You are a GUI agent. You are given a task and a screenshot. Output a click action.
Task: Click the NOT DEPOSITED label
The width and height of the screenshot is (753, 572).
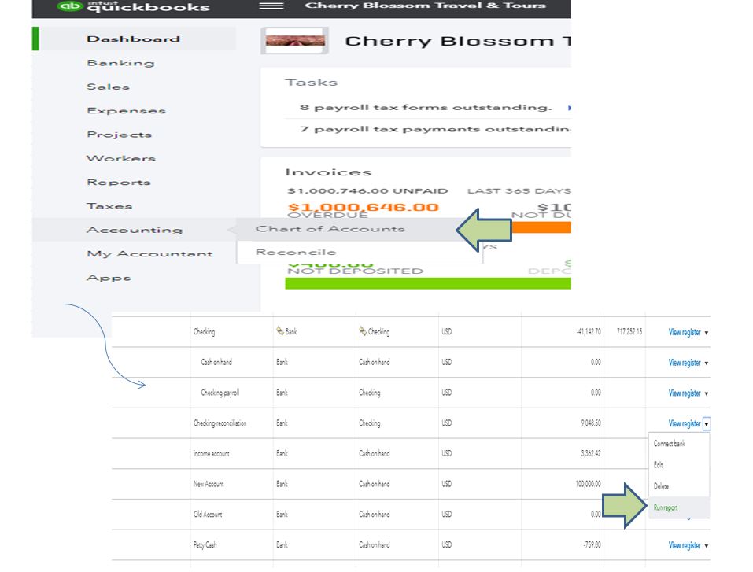[x=355, y=271]
